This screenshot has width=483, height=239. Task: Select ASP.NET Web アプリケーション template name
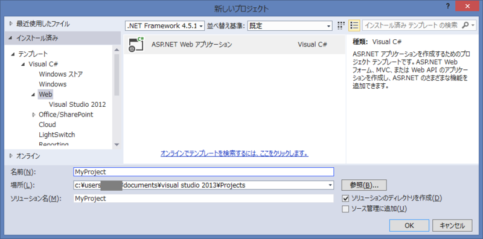click(x=191, y=44)
